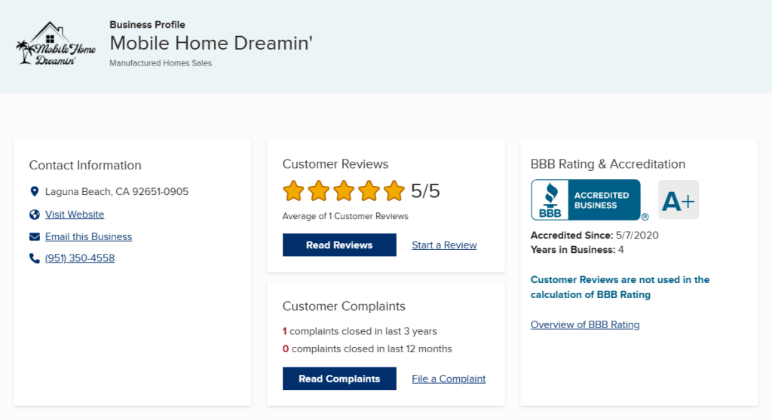
Task: Click the BBB Rating & Accreditation heading
Action: point(608,164)
